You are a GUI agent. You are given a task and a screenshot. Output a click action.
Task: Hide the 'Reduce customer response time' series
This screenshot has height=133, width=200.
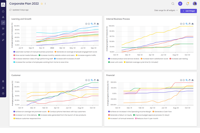click(x=28, y=118)
